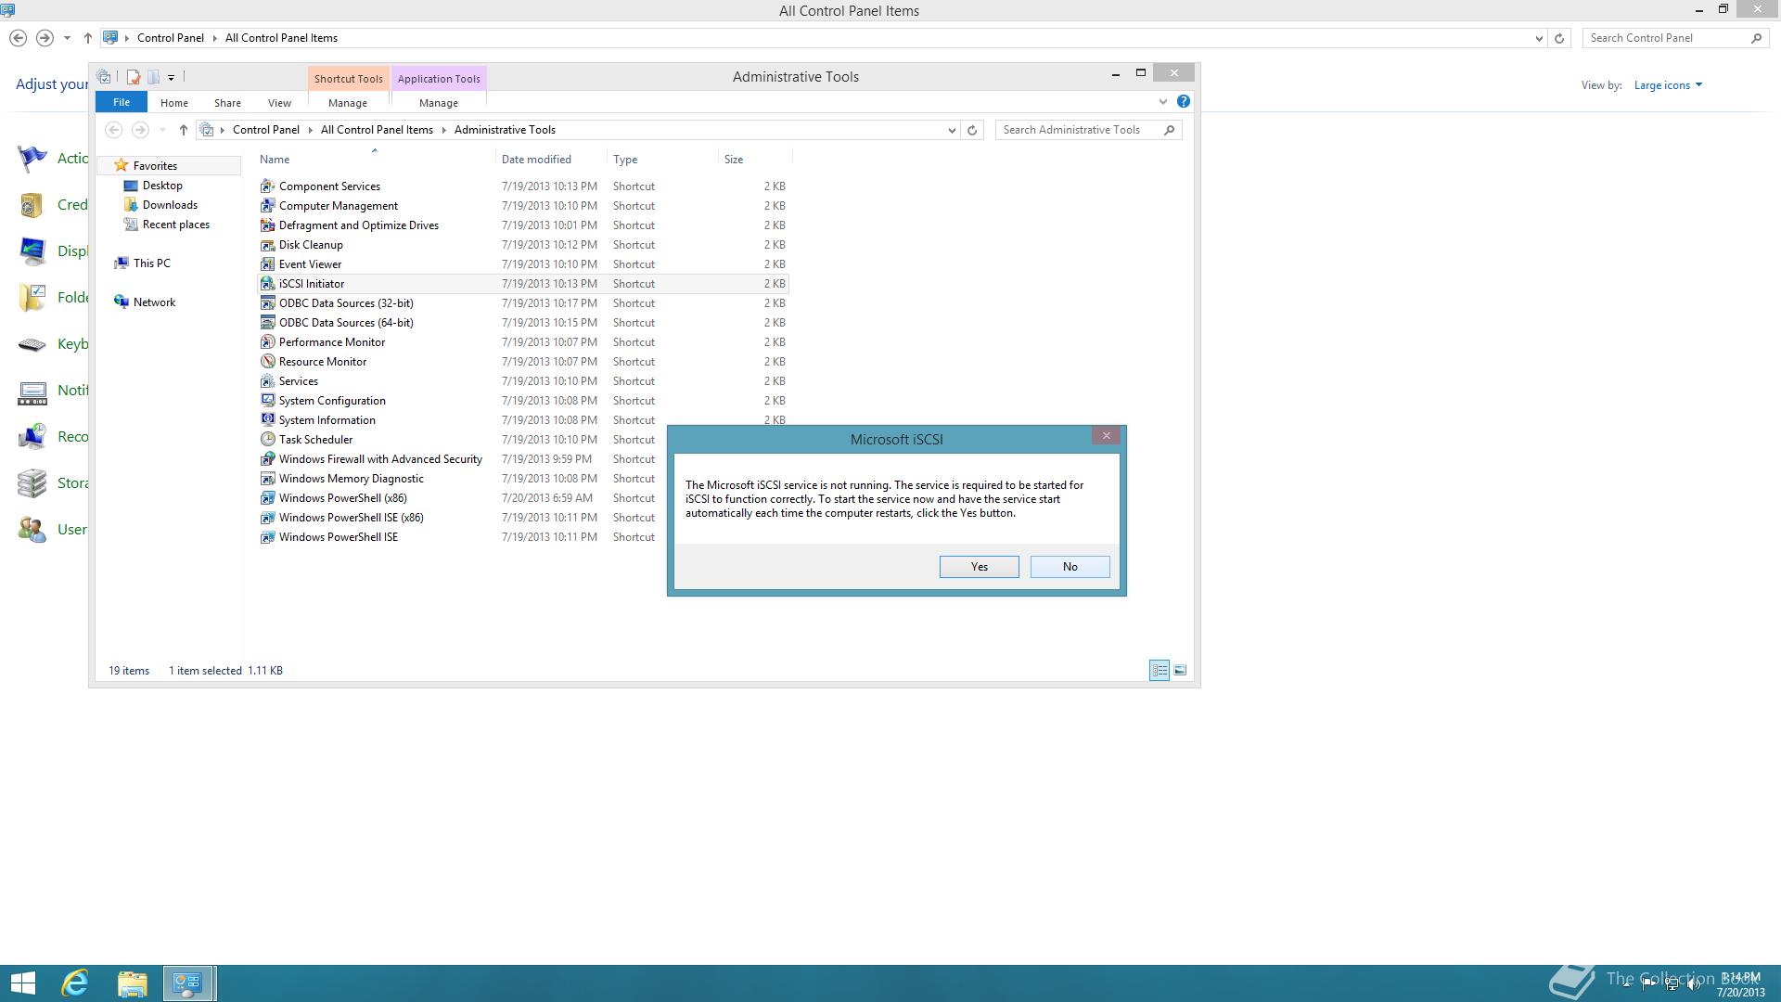Open the Administrative Tools address bar dropdown
Viewport: 1781px width, 1002px height.
pyautogui.click(x=952, y=130)
